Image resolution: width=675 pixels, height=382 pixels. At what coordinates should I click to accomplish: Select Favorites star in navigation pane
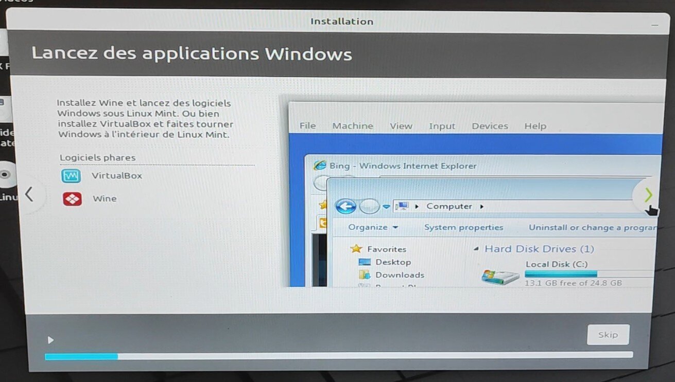(356, 249)
